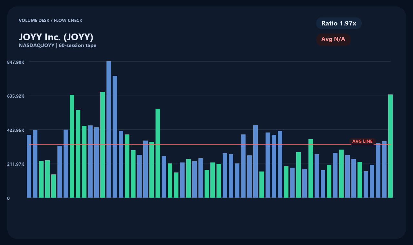Click the 635.92K axis label
This screenshot has height=245, width=413.
15,96
